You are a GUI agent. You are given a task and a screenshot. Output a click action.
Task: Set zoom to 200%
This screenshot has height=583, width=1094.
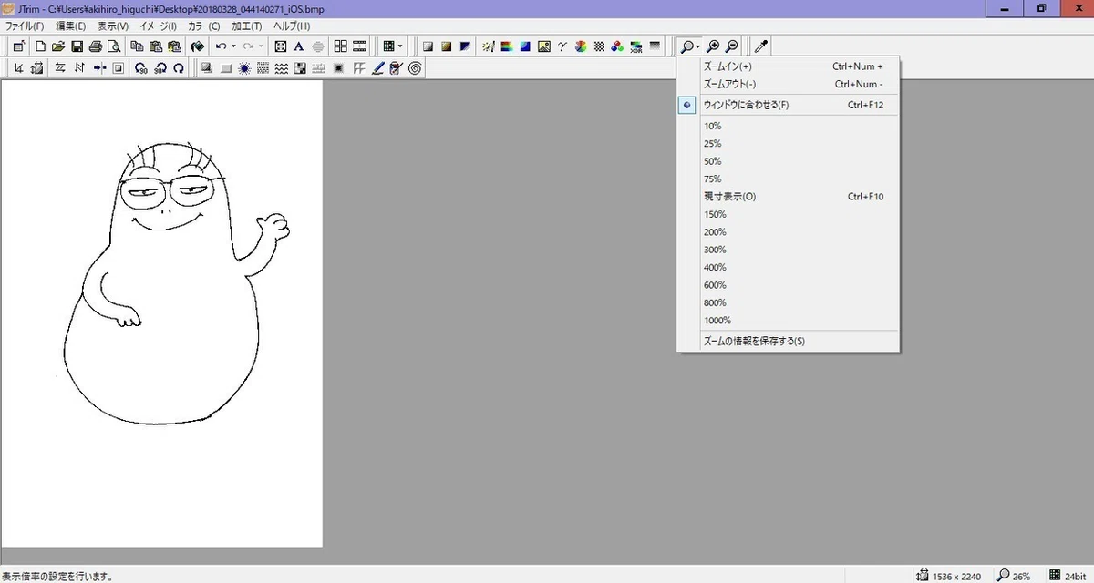point(788,232)
